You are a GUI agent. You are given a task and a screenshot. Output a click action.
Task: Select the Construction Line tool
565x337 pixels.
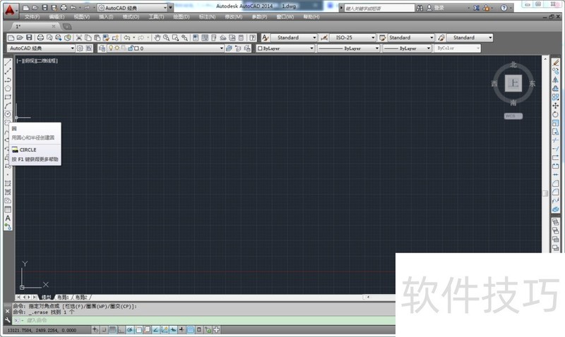point(8,71)
